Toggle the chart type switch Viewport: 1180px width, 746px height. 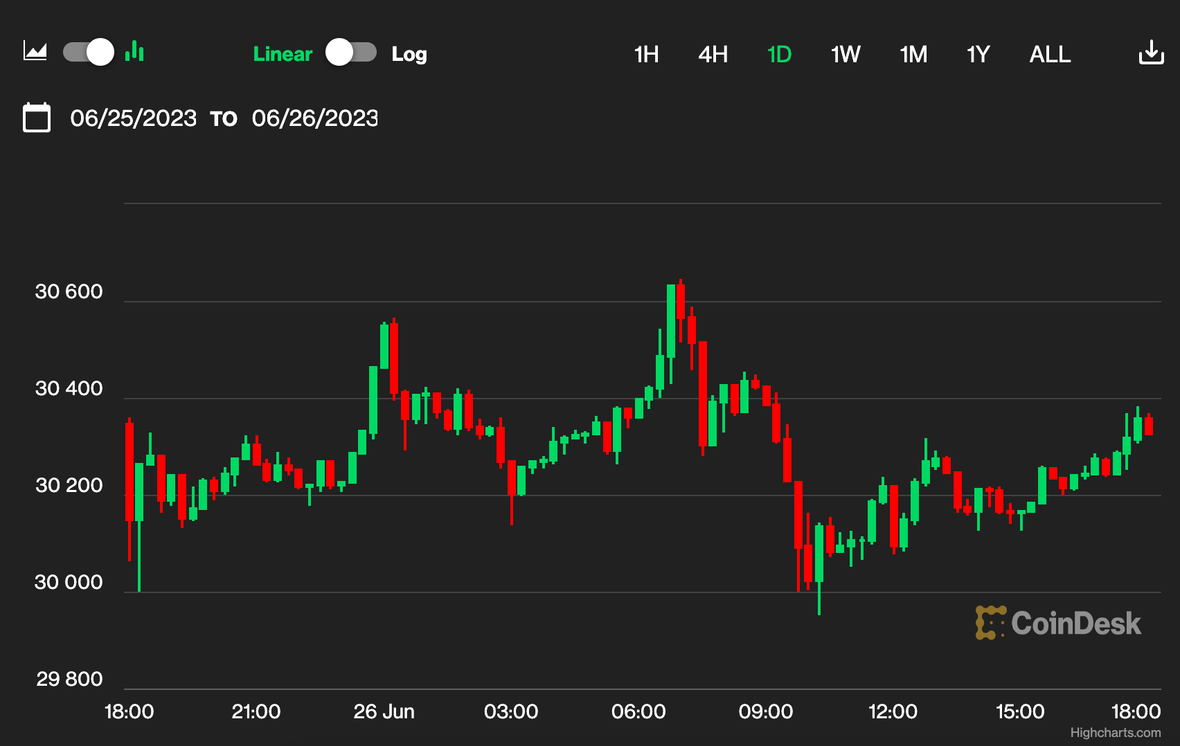[89, 52]
